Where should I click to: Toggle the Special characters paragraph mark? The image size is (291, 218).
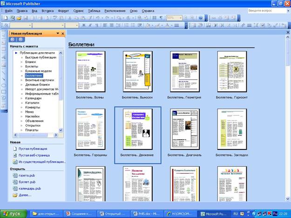tap(161, 18)
